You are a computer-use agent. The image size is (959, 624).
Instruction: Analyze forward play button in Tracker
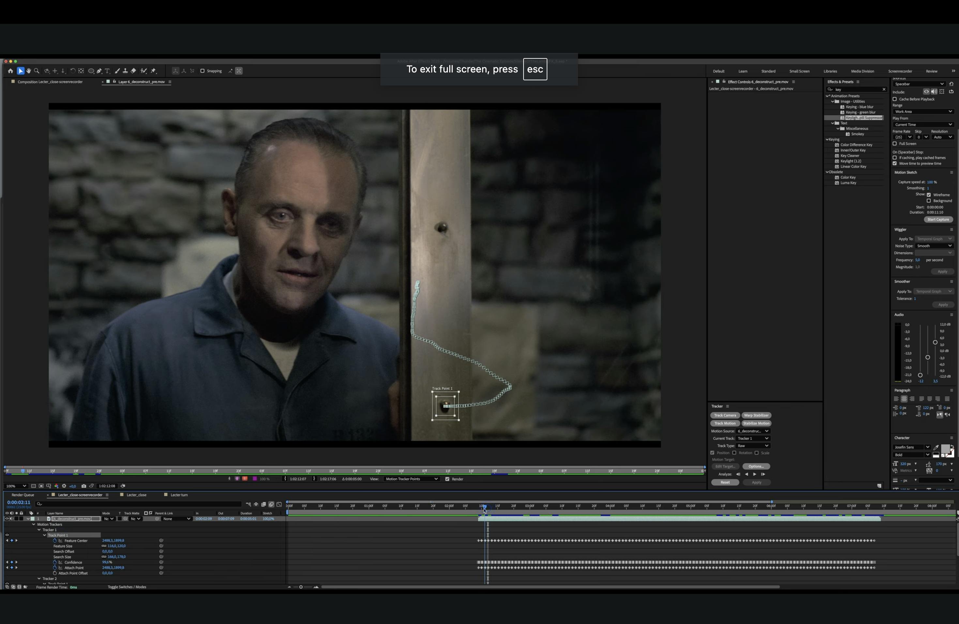tap(755, 474)
